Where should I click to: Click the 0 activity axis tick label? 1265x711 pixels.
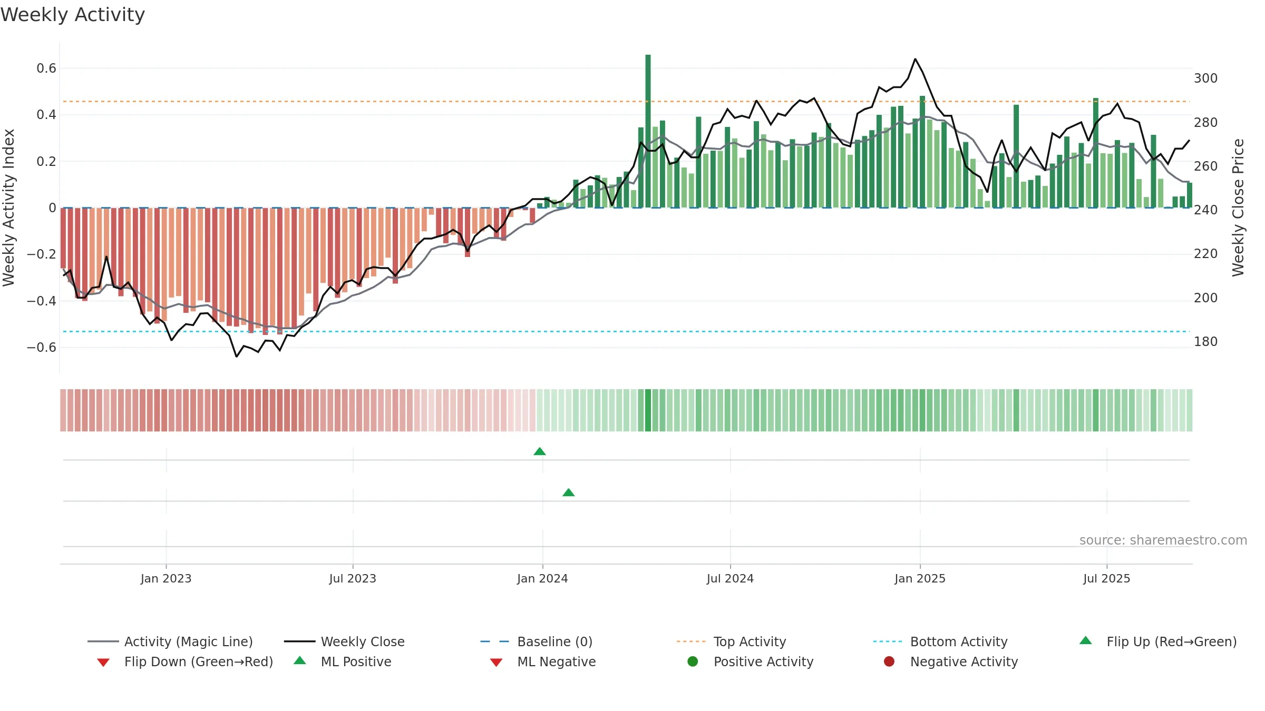[52, 208]
